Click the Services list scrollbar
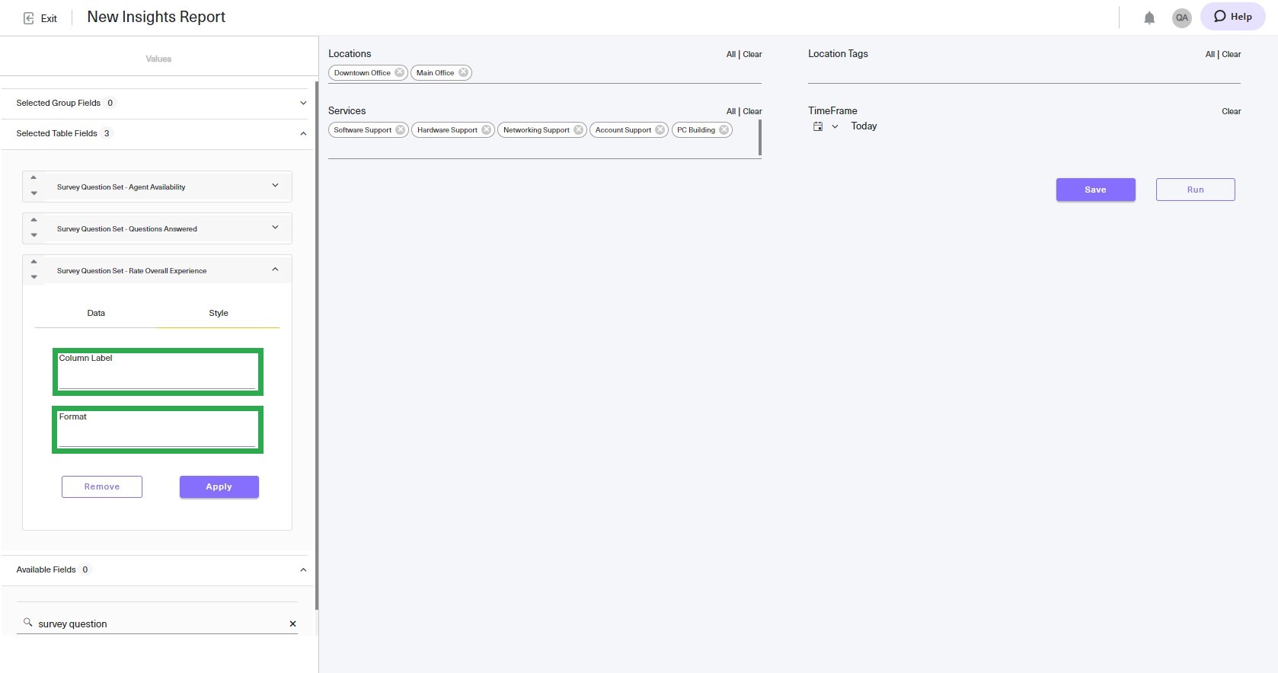Viewport: 1278px width, 673px height. tap(760, 137)
